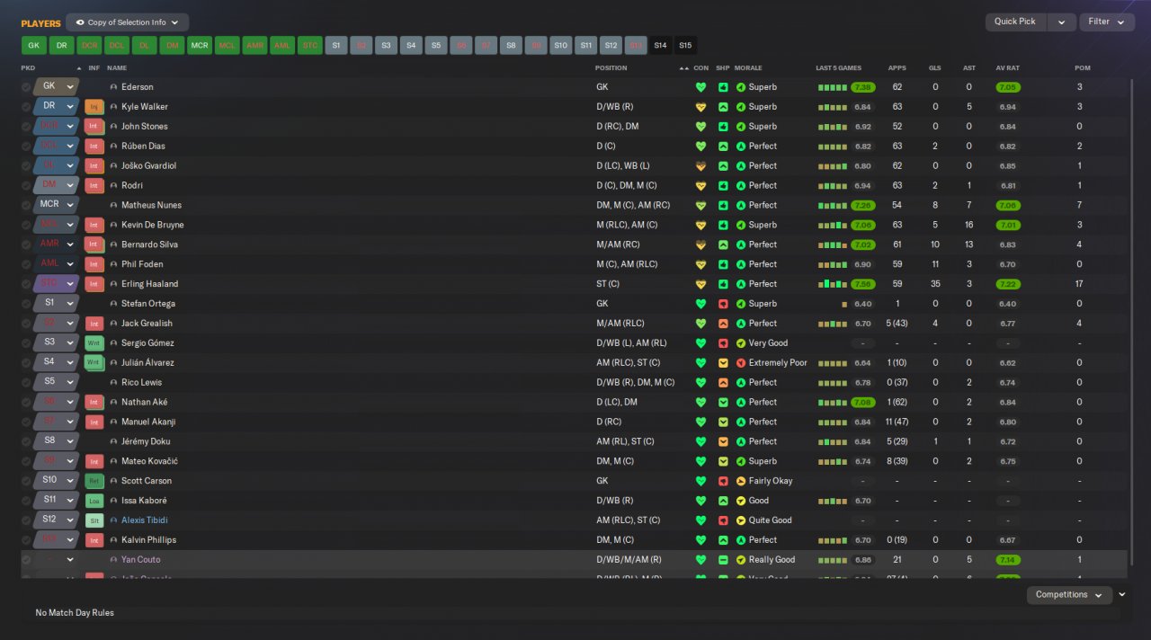Click the No Match Day Rules text
This screenshot has height=640, width=1151.
(75, 613)
